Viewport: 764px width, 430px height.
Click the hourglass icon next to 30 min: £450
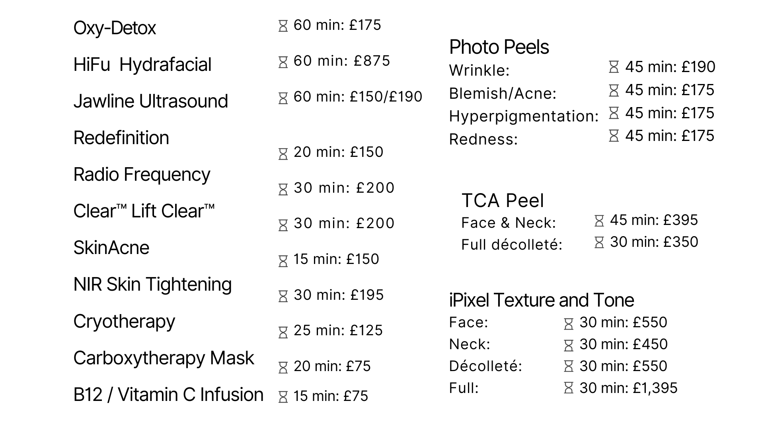[x=569, y=346]
